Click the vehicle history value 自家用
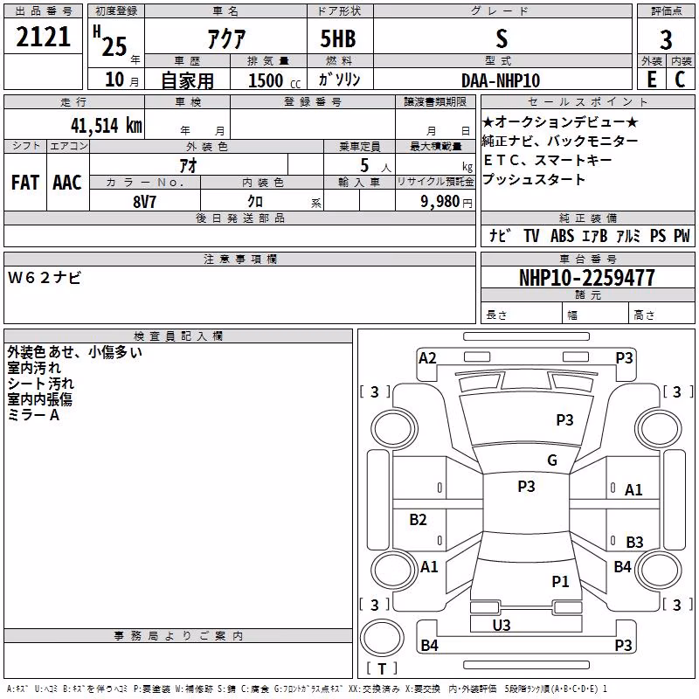Image resolution: width=699 pixels, height=699 pixels. 187,80
